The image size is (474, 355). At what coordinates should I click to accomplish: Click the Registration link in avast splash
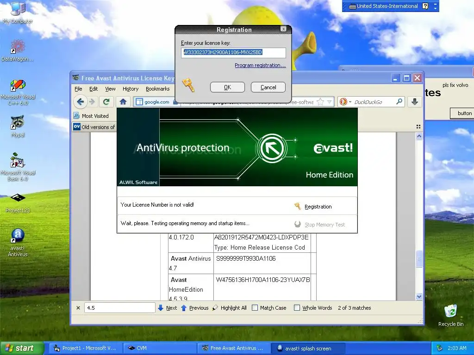(318, 207)
